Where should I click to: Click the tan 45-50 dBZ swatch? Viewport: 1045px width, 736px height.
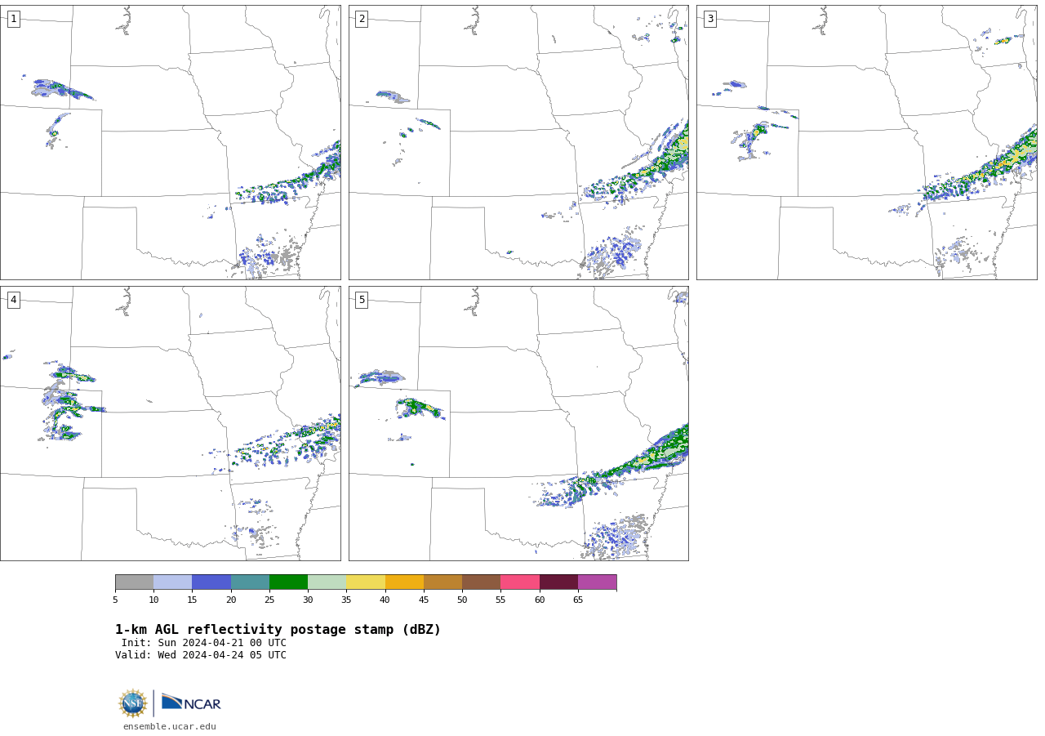[x=442, y=582]
